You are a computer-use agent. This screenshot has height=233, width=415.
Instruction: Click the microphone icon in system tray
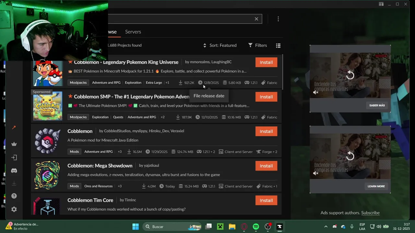[x=352, y=227]
